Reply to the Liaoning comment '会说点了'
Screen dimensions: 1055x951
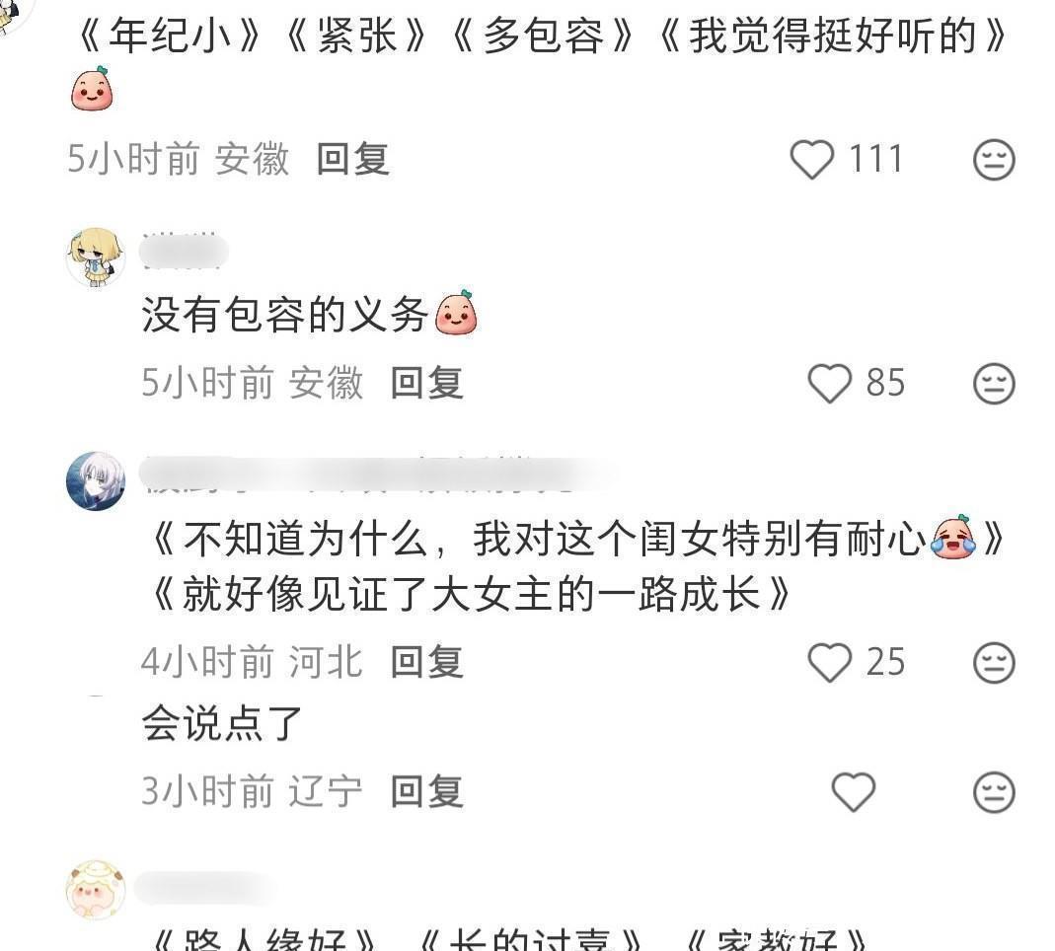click(427, 791)
